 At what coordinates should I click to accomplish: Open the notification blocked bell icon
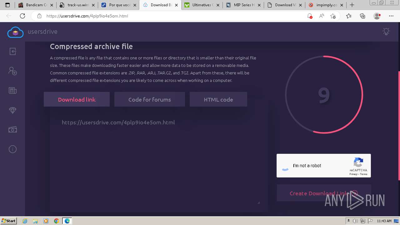pos(310,16)
